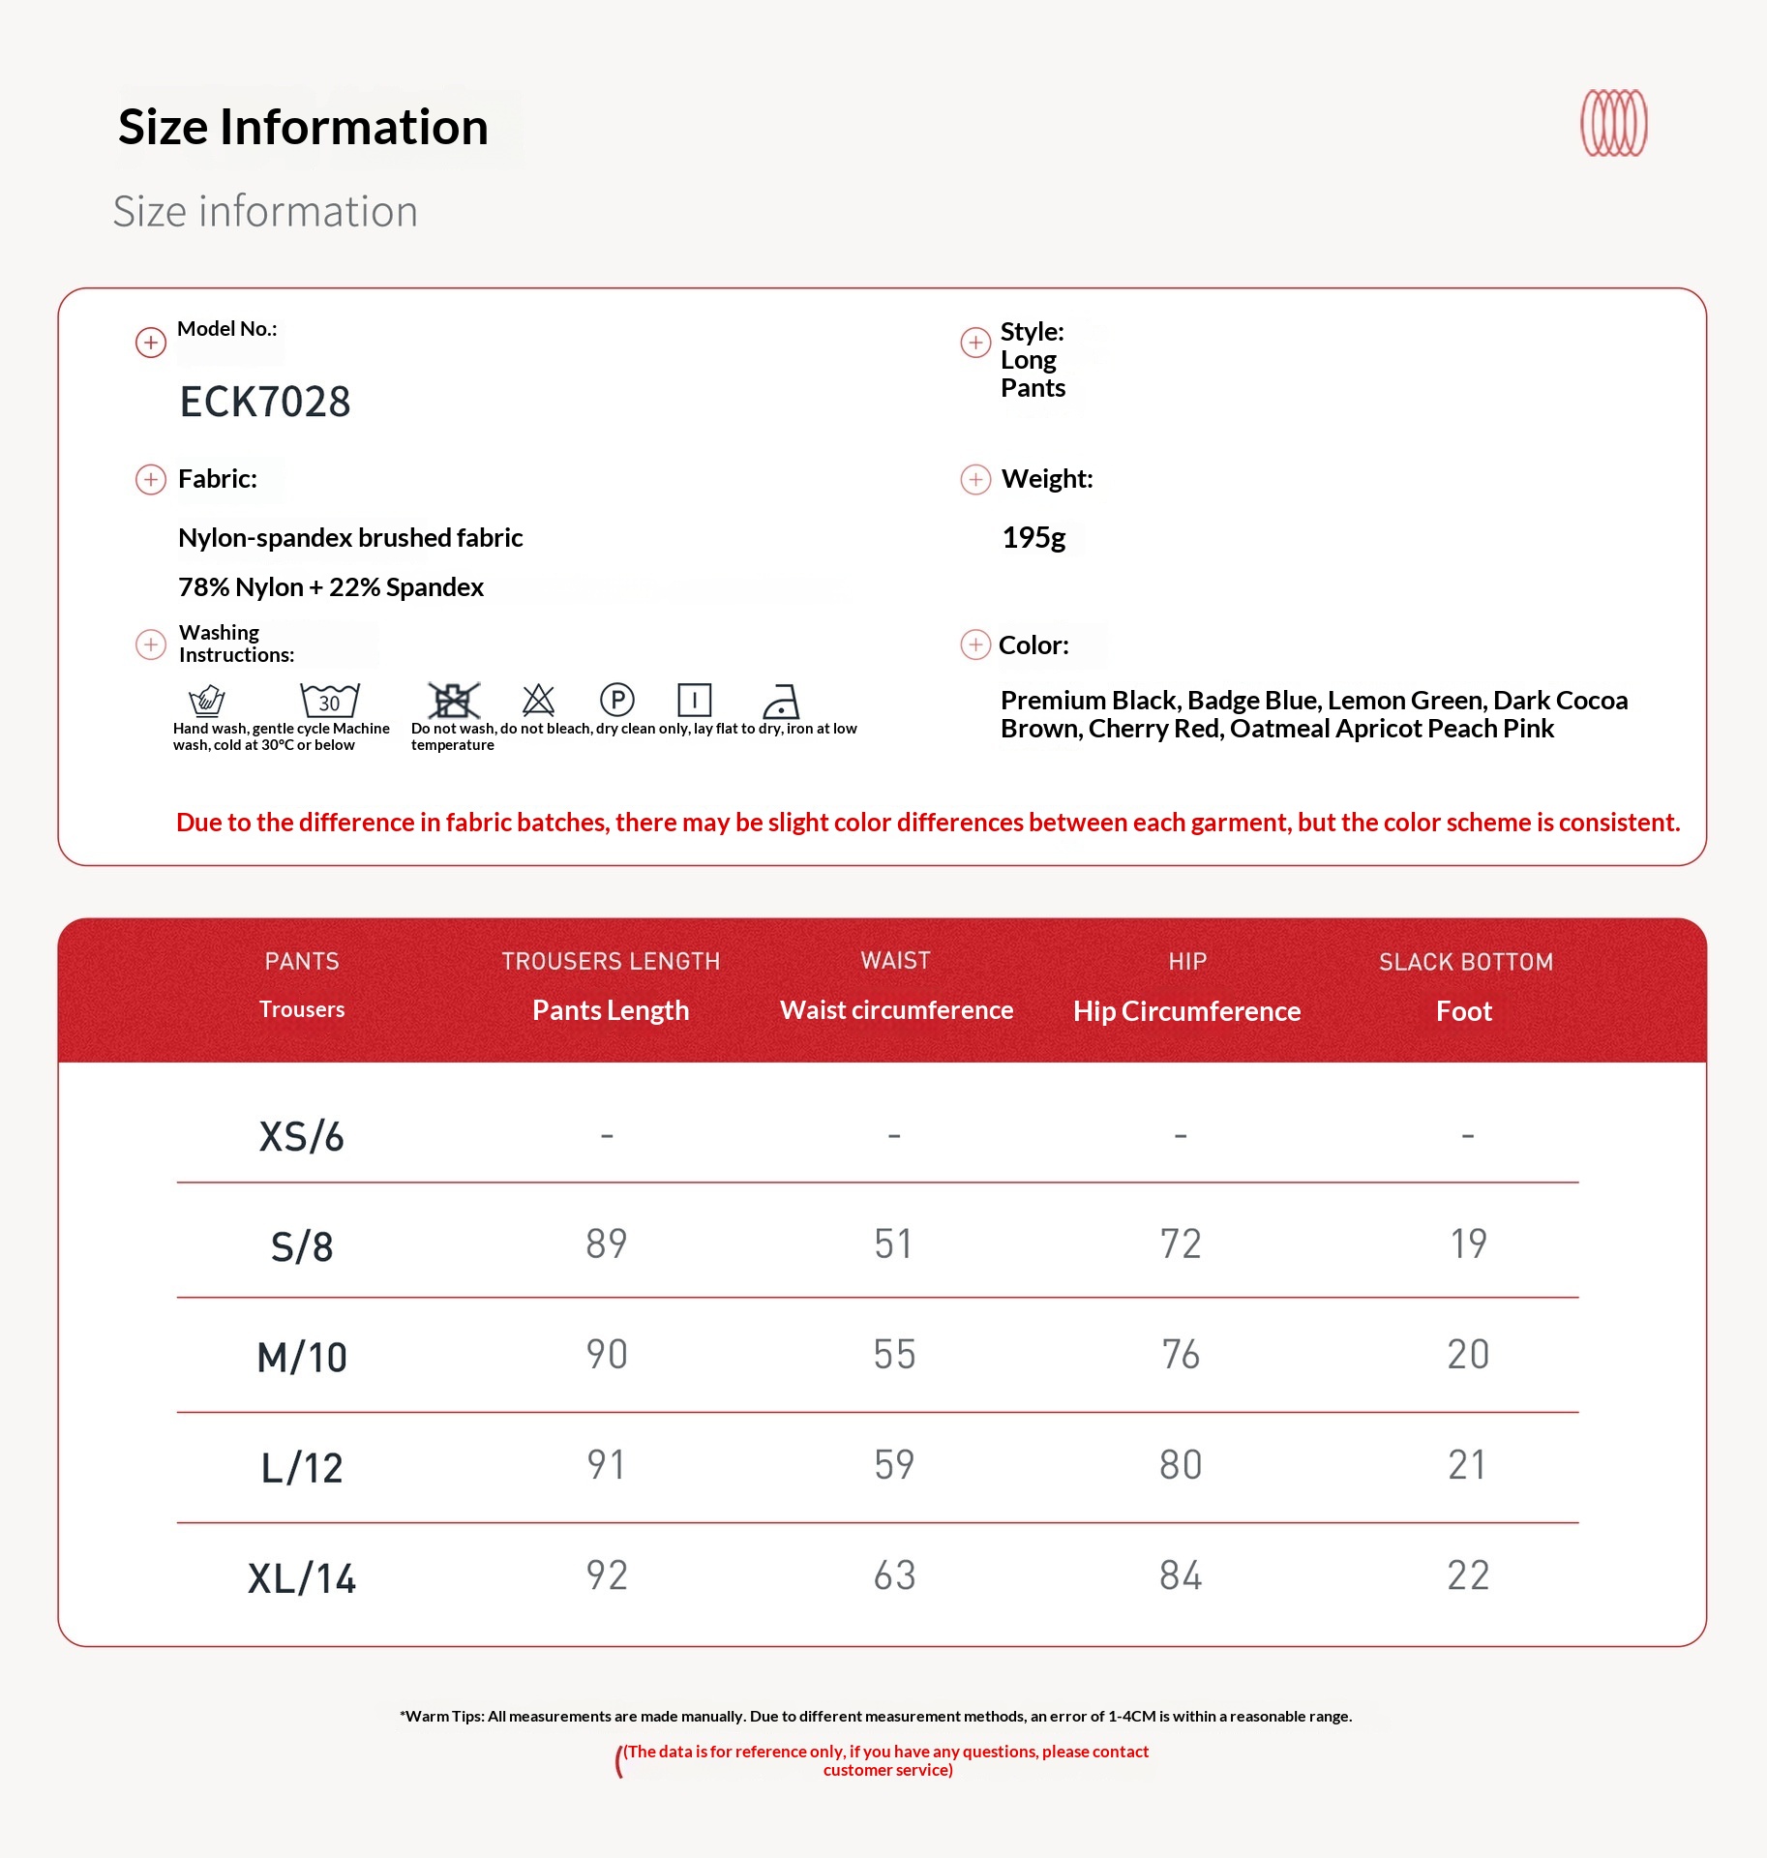Select the M/10 size row label
The width and height of the screenshot is (1767, 1858).
(302, 1357)
